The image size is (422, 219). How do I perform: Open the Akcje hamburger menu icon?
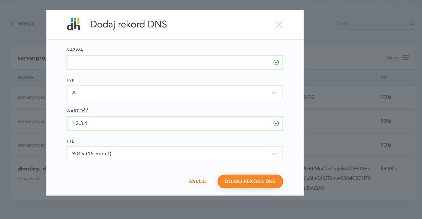click(406, 58)
